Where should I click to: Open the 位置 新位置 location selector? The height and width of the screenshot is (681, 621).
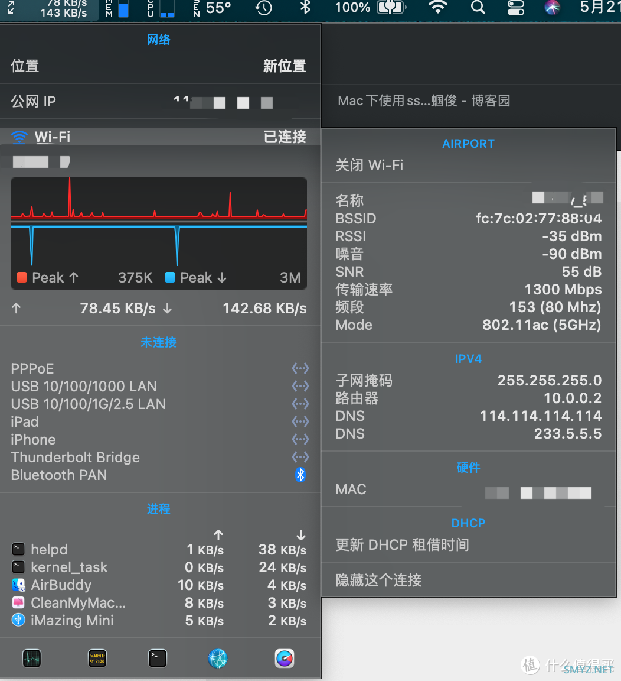point(159,66)
